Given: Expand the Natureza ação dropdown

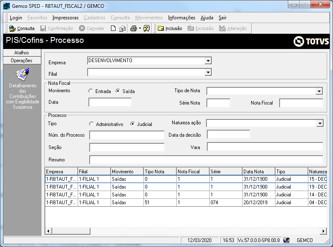Looking at the screenshot, I should [320, 123].
